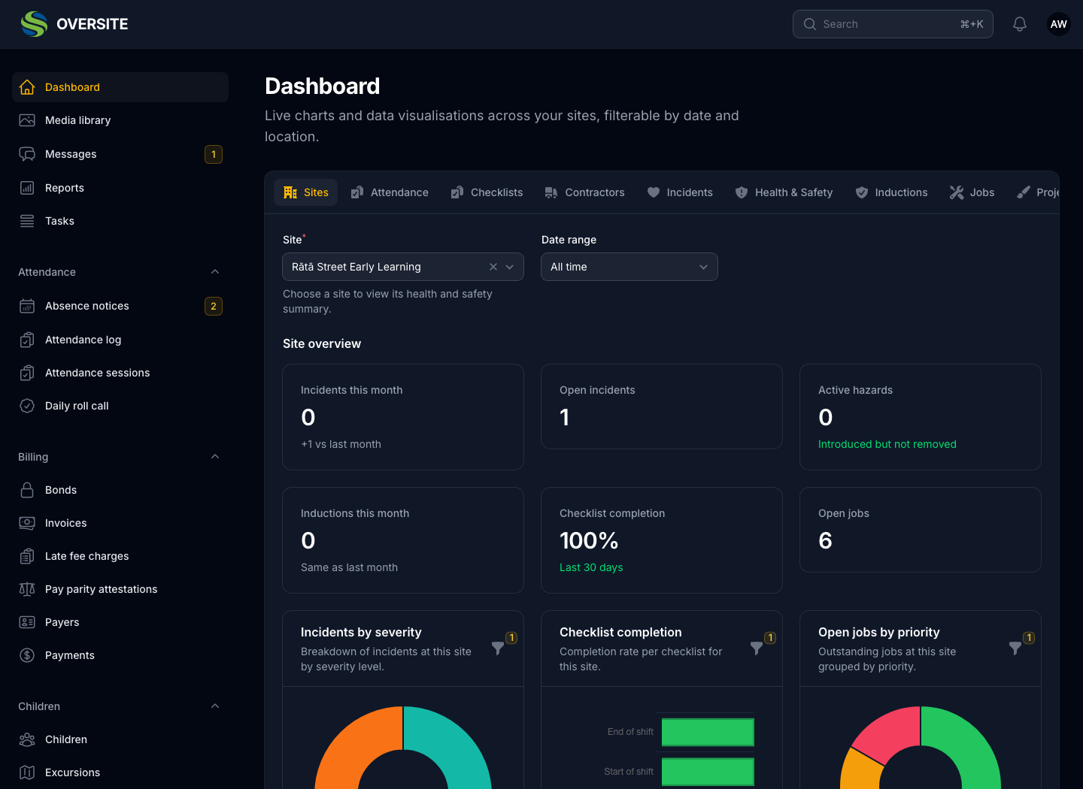Collapse the Children sidebar section
The width and height of the screenshot is (1083, 789).
(x=215, y=706)
